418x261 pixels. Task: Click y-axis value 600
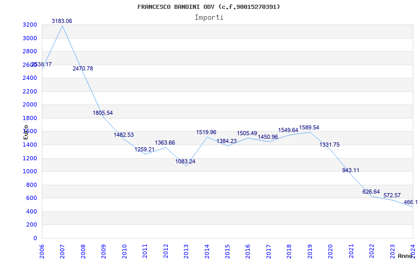click(32, 198)
